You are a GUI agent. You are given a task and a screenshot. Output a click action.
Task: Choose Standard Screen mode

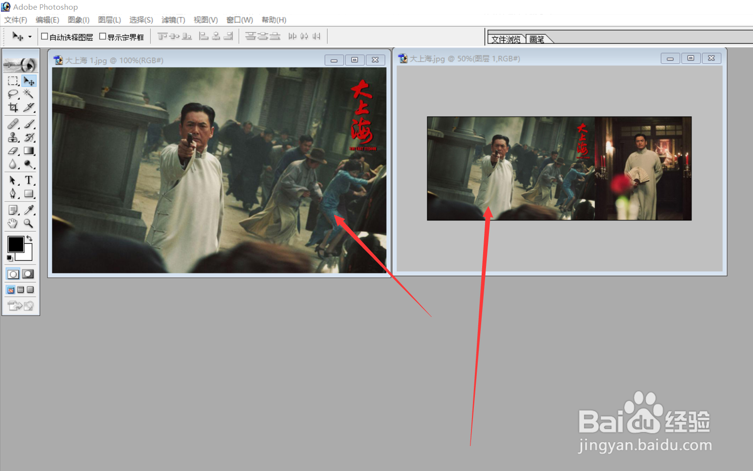coord(11,290)
